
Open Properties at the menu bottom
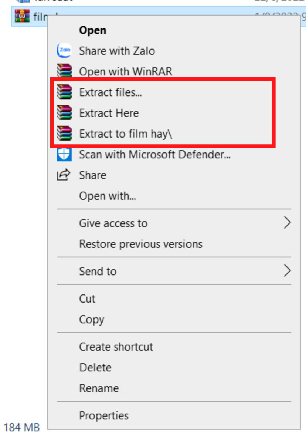coord(104,416)
